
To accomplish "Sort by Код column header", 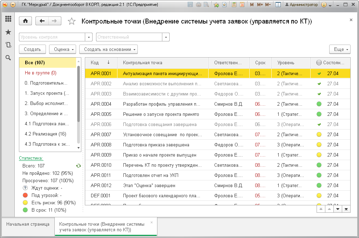I will (101, 62).
